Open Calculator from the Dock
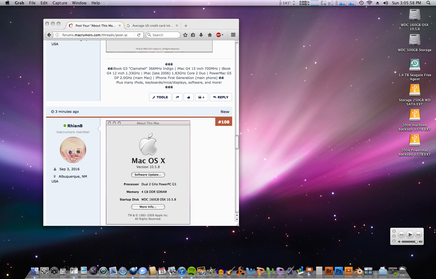Viewport: 436px width, 279px height. pos(319,271)
